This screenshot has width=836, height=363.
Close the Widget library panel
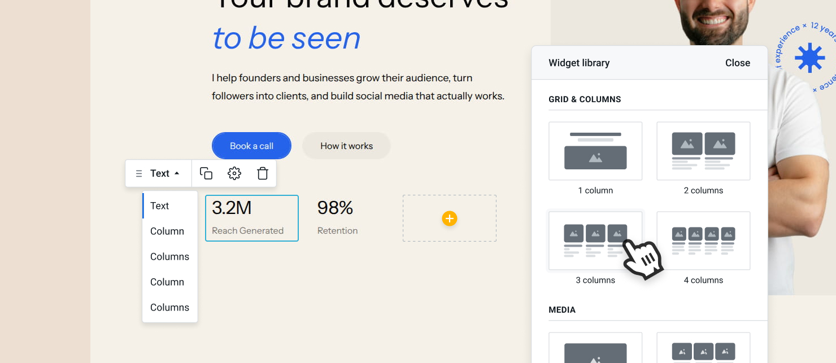coord(738,63)
